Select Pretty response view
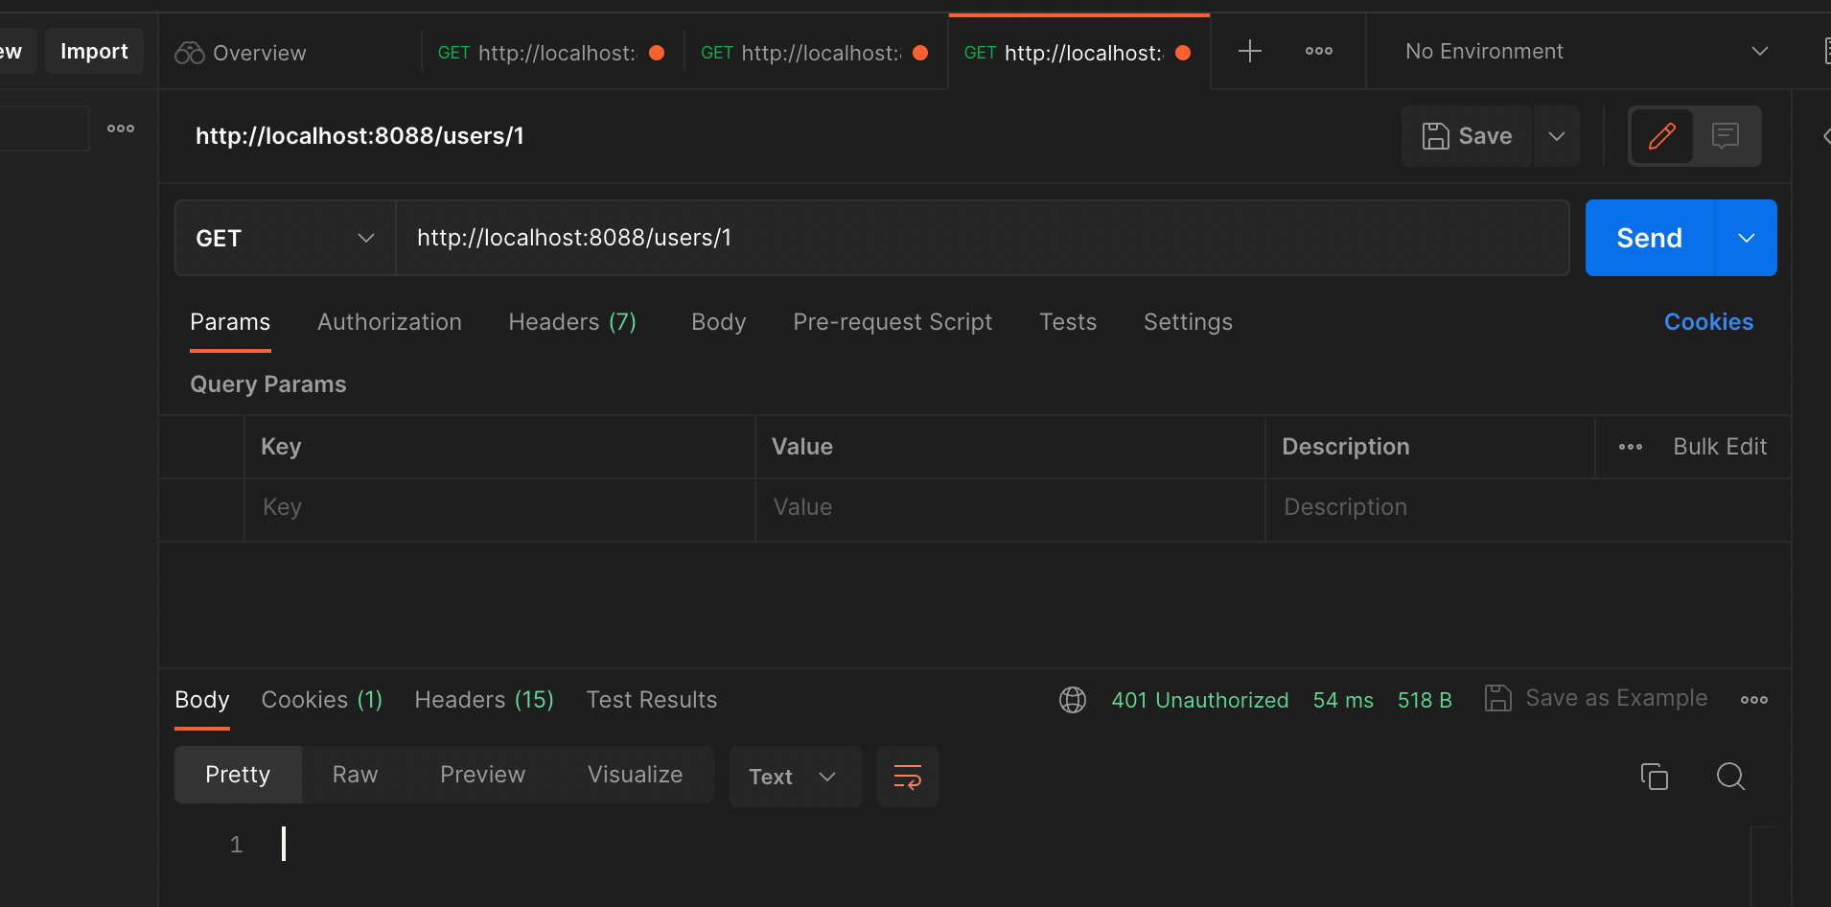This screenshot has width=1831, height=907. (x=238, y=775)
